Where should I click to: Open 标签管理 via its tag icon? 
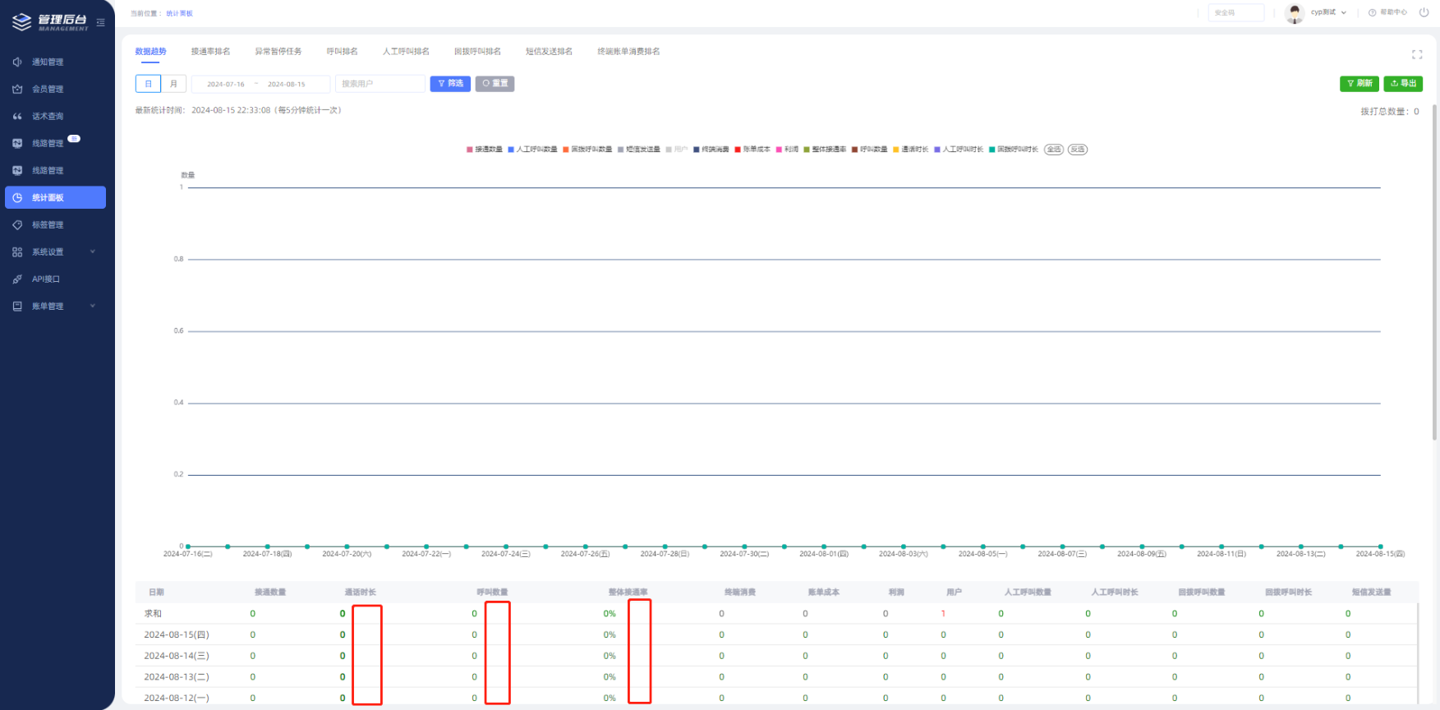17,225
